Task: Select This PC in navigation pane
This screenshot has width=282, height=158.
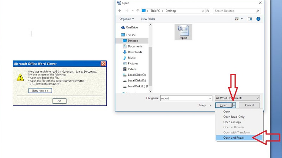Action: pos(128,35)
